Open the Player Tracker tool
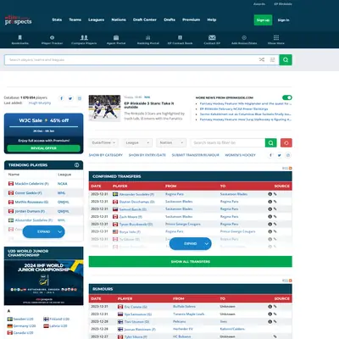The image size is (339, 339). point(52,37)
